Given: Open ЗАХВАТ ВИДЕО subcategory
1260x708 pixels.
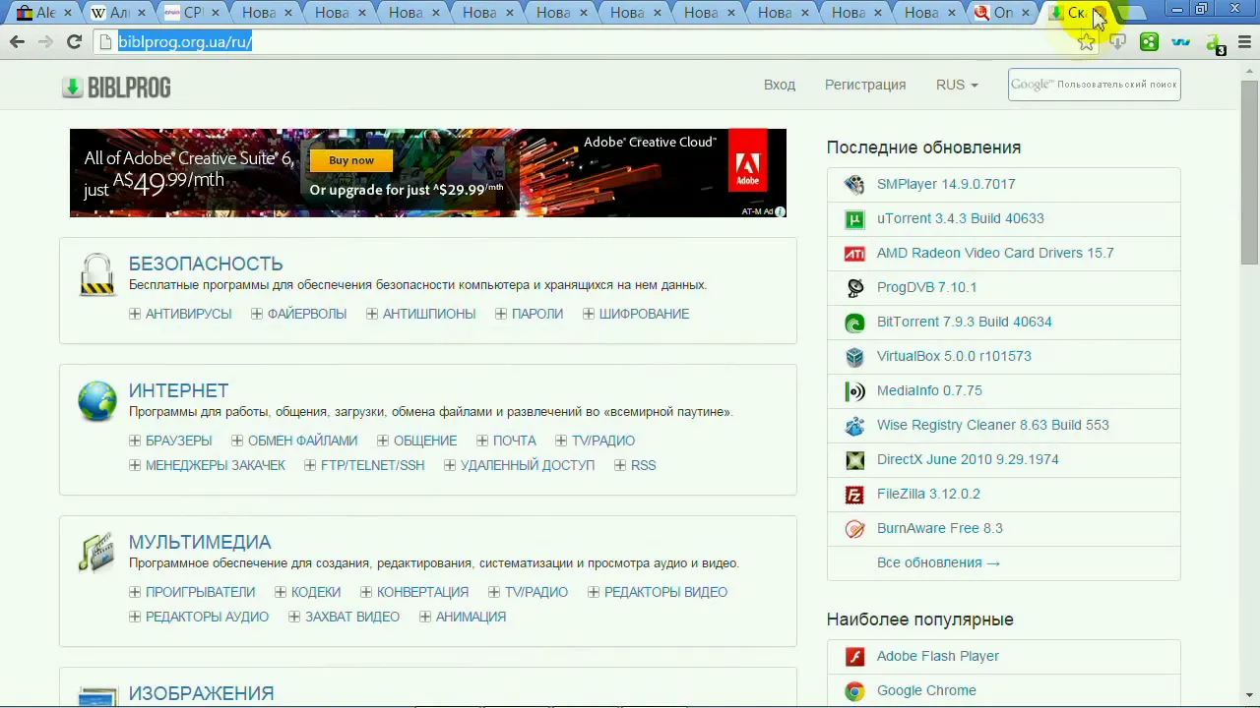Looking at the screenshot, I should (x=352, y=617).
